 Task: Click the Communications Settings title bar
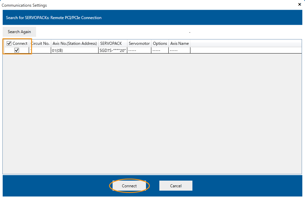click(x=134, y=5)
